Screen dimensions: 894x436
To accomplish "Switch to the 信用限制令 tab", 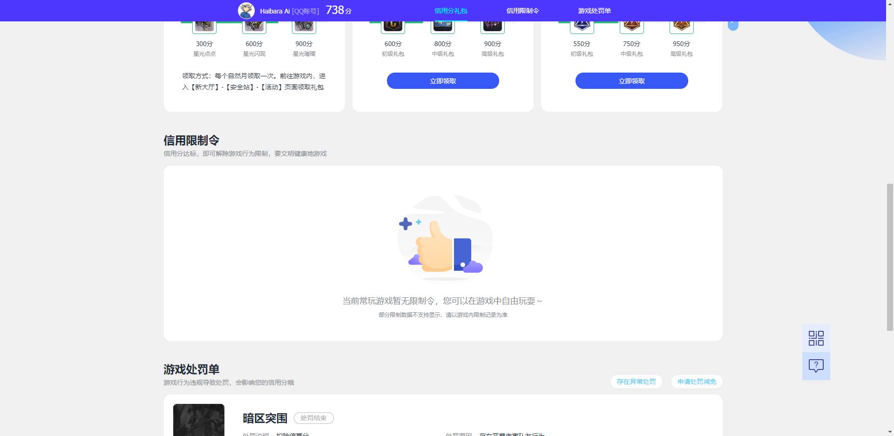I will pos(522,11).
